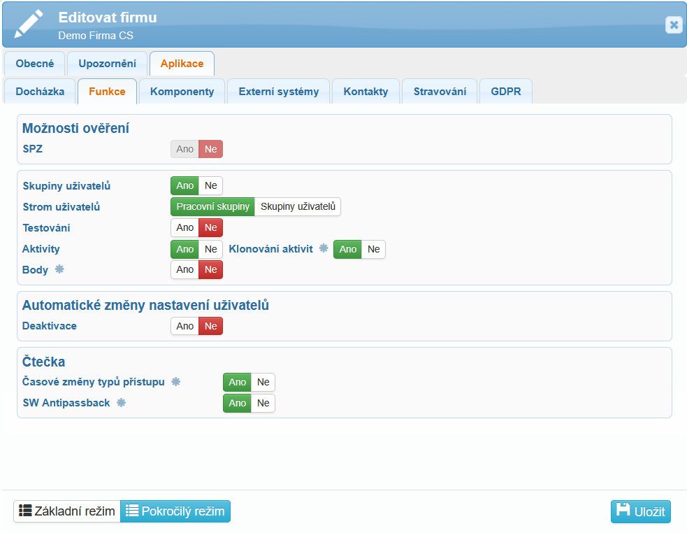Select Skupiny uživatelů option for Strom uživatelů
The width and height of the screenshot is (687, 533).
pyautogui.click(x=298, y=207)
